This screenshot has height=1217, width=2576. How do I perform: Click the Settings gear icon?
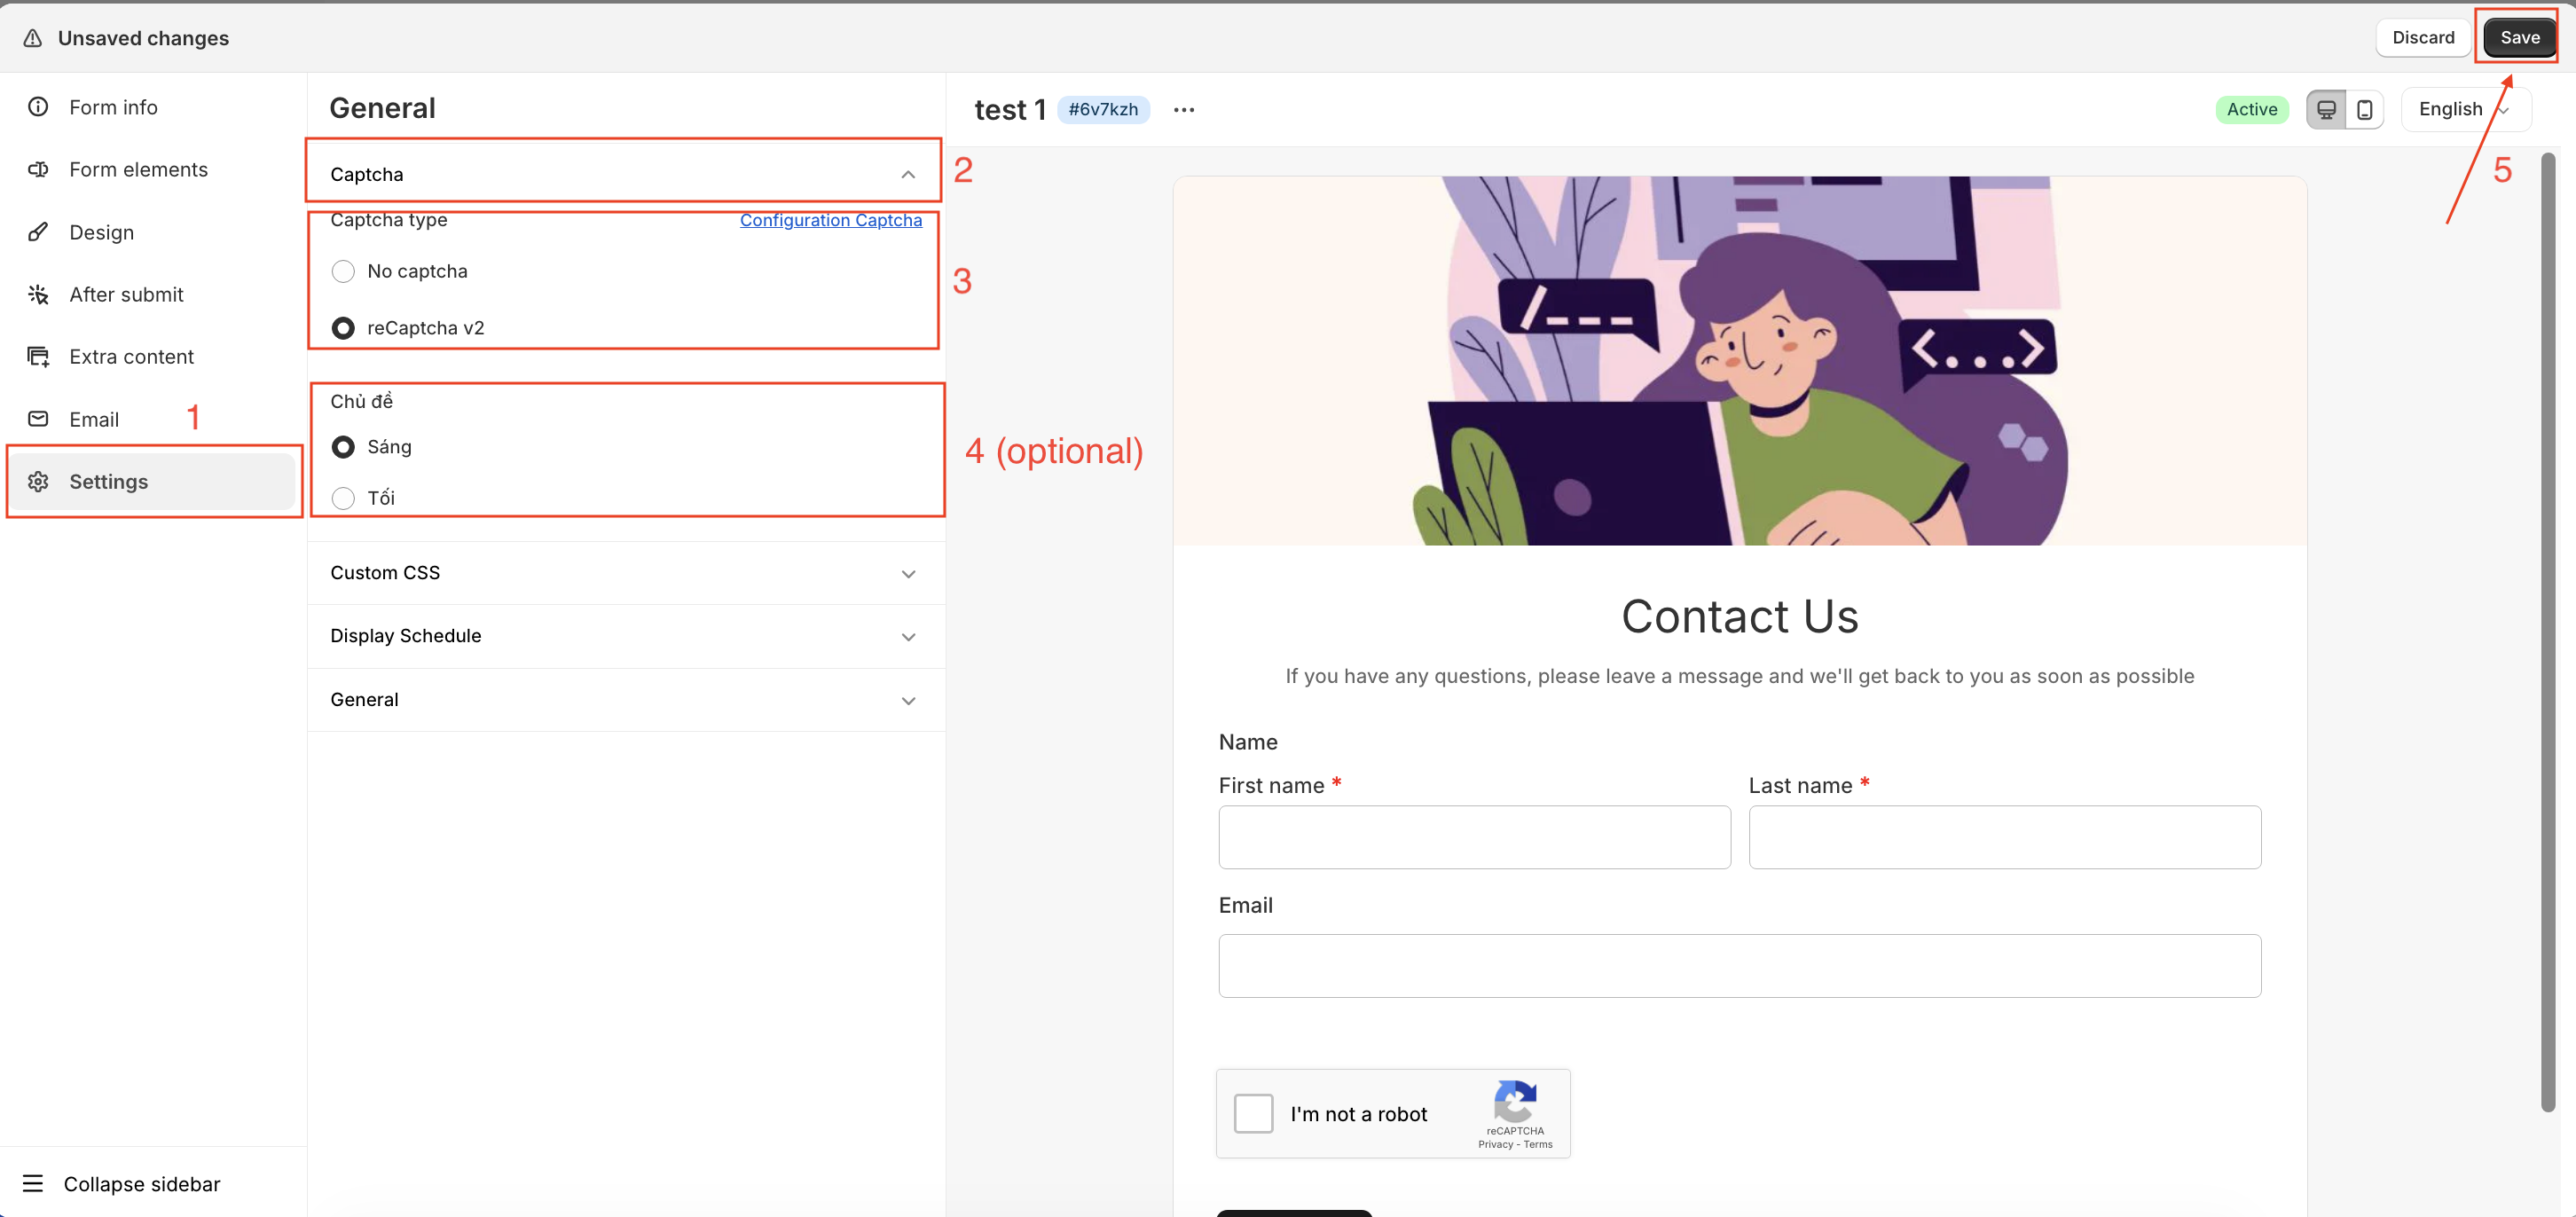click(x=38, y=481)
